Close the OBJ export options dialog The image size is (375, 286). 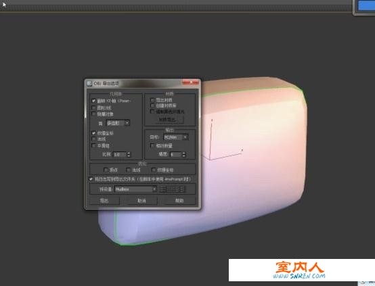[191, 82]
